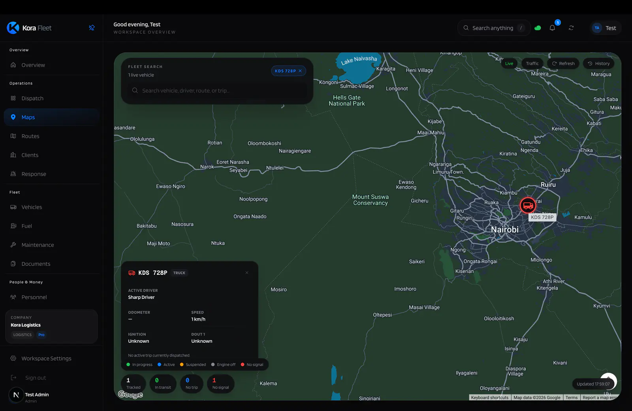
Task: Click the TRUCK type badge
Action: click(x=179, y=273)
